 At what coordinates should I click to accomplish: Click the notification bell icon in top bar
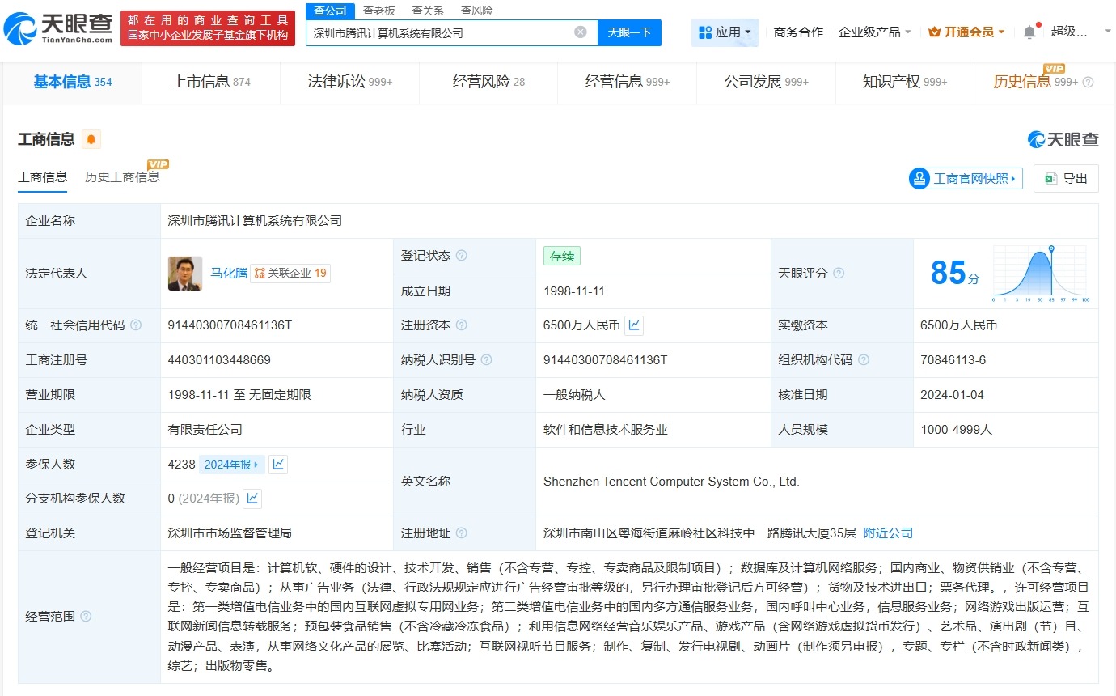tap(1029, 31)
